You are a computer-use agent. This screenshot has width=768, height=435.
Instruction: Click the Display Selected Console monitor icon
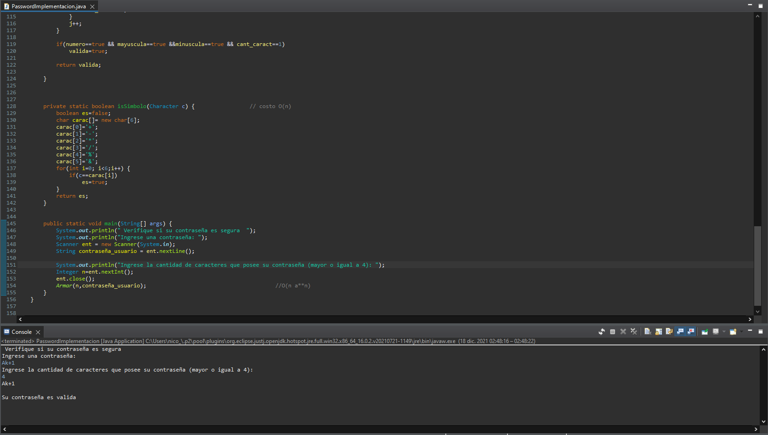716,332
